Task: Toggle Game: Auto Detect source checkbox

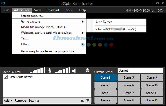Action: (6, 77)
